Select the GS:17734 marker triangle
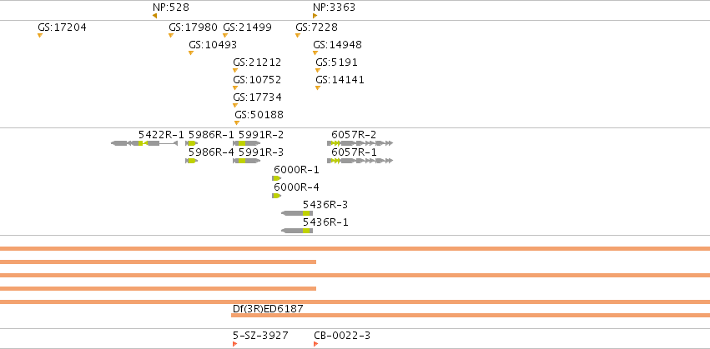This screenshot has width=710, height=349. pos(235,105)
